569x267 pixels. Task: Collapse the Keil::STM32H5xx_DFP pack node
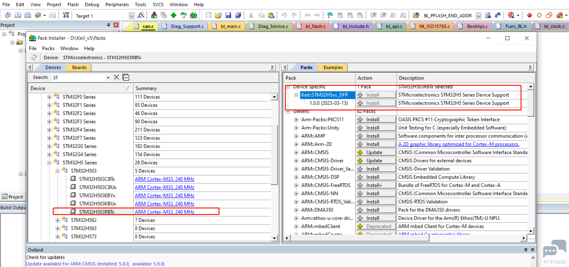tap(296, 95)
